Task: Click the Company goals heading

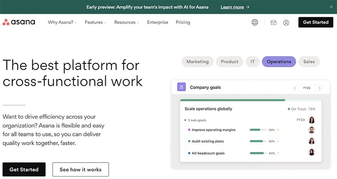Action: pyautogui.click(x=205, y=87)
